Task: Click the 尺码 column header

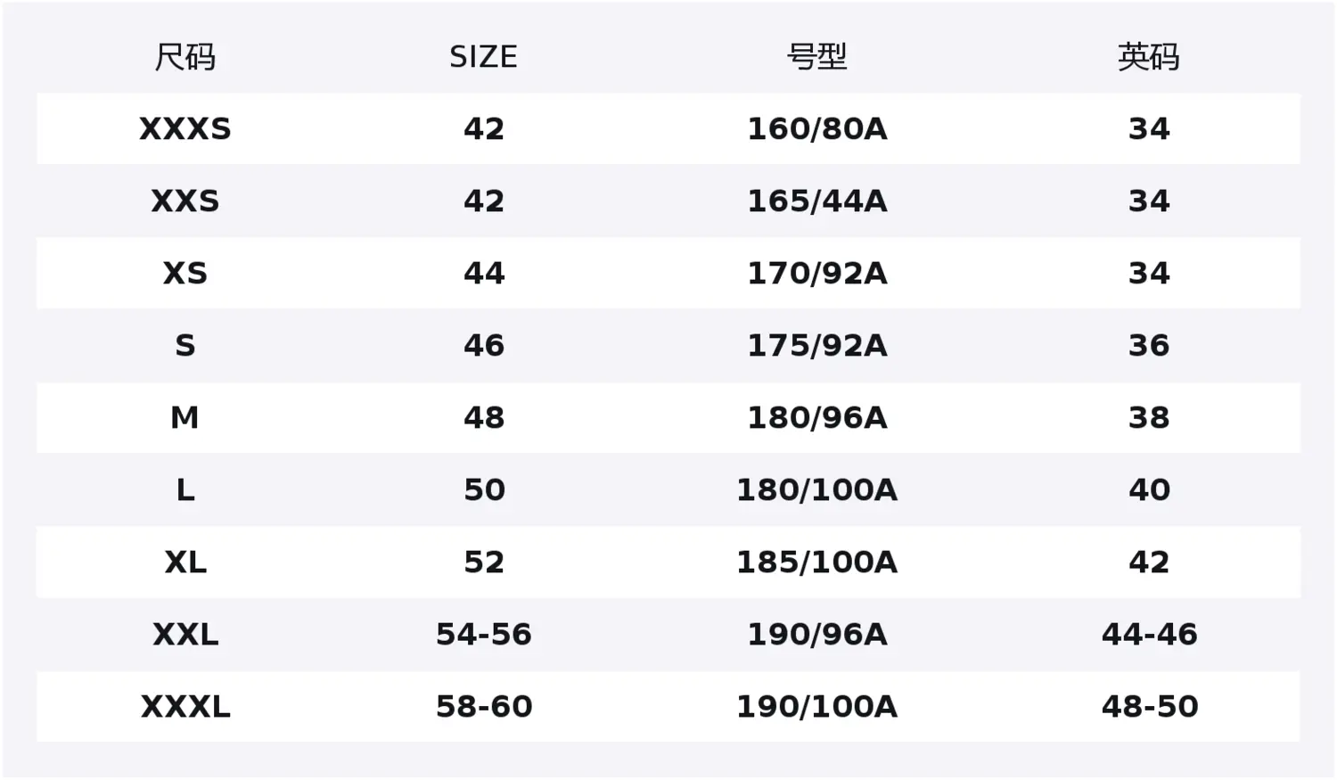Action: [185, 57]
